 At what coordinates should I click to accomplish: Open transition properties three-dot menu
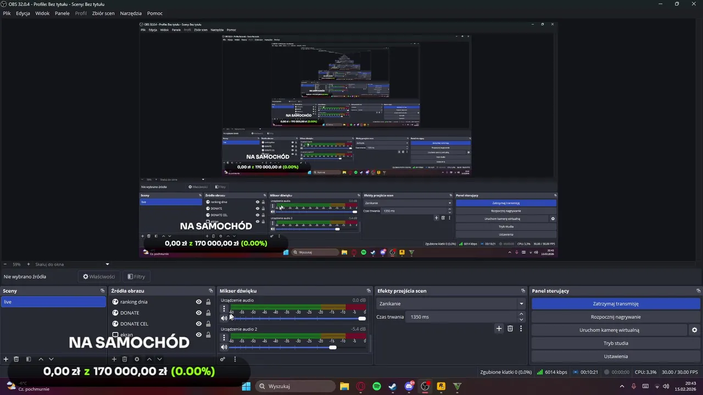pyautogui.click(x=521, y=329)
